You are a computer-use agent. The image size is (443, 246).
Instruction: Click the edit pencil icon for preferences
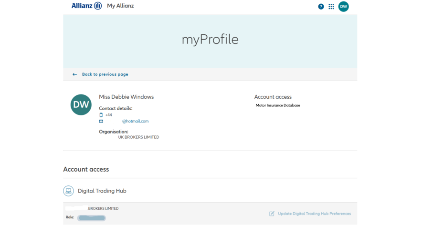pyautogui.click(x=272, y=214)
